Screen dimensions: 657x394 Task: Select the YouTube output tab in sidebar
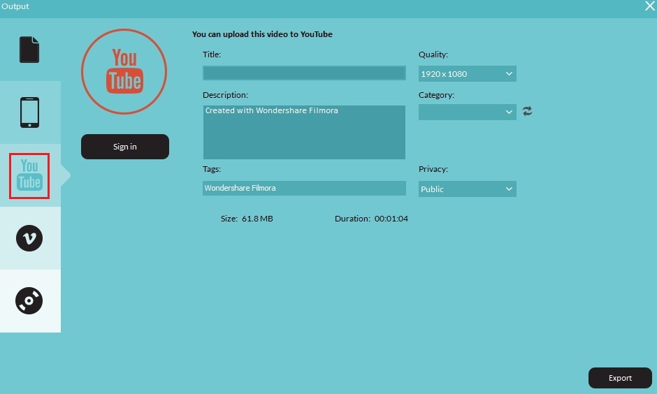point(29,175)
